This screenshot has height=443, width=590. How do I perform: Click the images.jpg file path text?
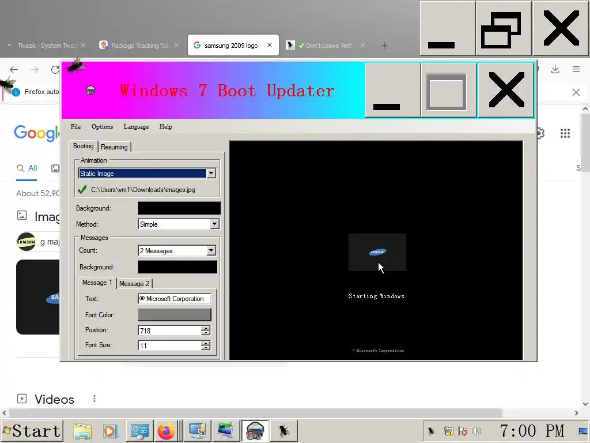[x=143, y=190]
